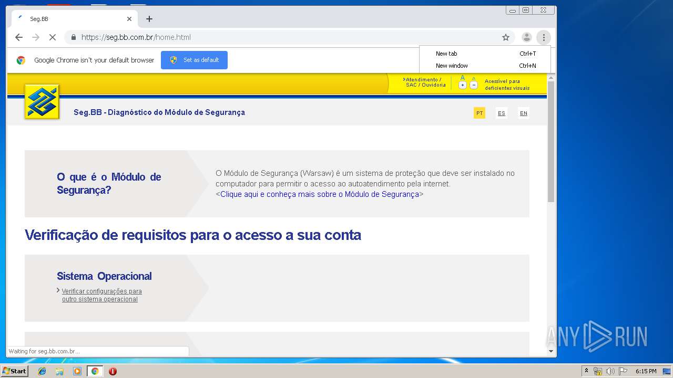Open the Chrome profile avatar
673x378 pixels.
click(526, 37)
